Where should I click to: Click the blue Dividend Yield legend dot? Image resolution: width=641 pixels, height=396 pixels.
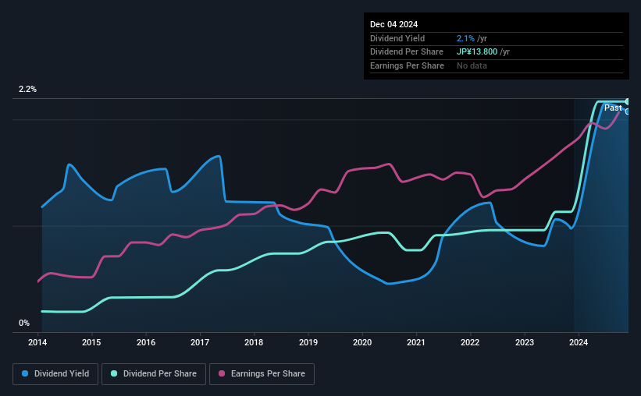coord(26,374)
